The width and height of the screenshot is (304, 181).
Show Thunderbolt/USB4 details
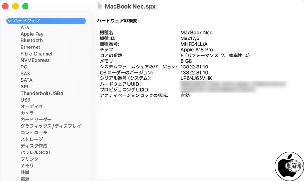click(x=42, y=93)
